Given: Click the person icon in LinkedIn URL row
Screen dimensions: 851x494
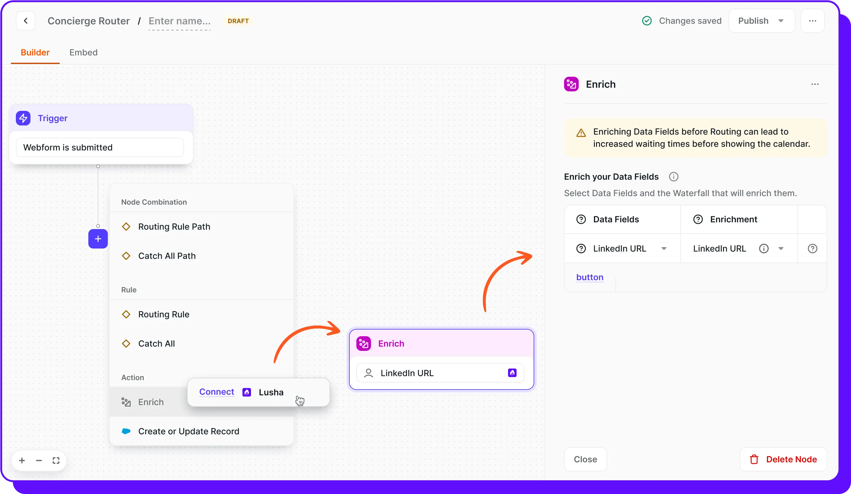Looking at the screenshot, I should coord(369,373).
